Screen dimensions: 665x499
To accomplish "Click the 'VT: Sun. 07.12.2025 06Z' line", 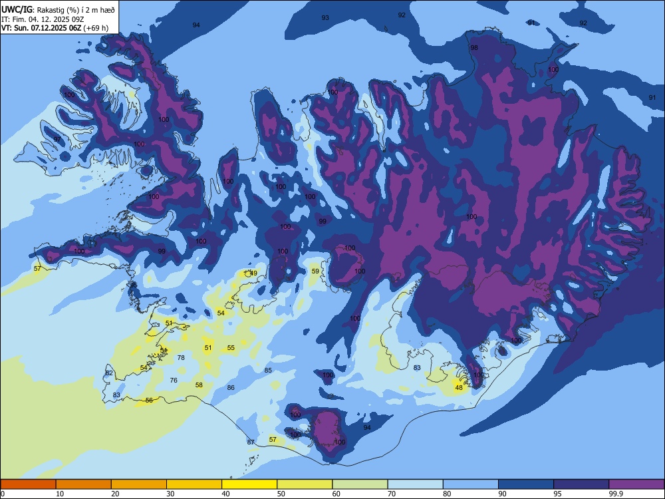I will pos(41,29).
